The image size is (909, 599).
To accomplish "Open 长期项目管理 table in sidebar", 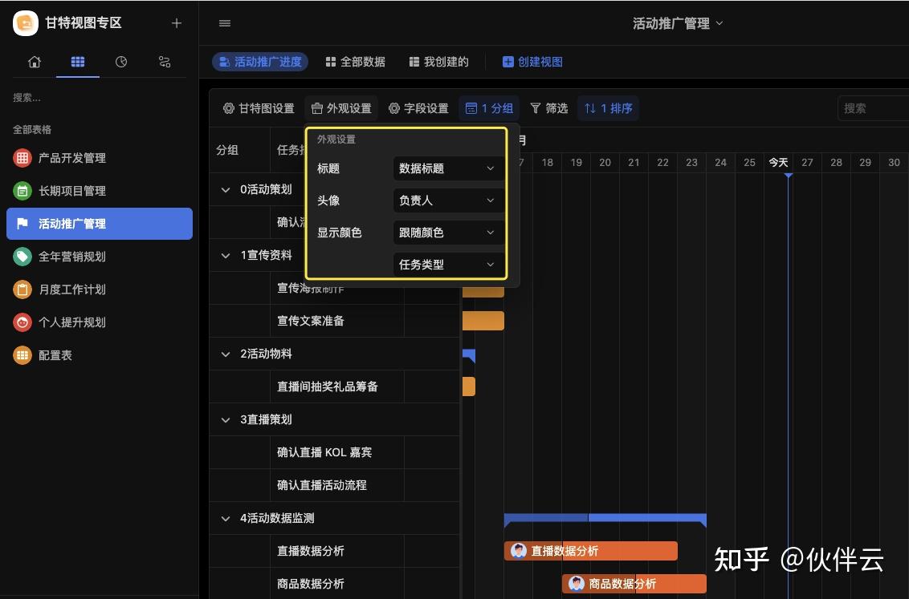I will tap(99, 191).
